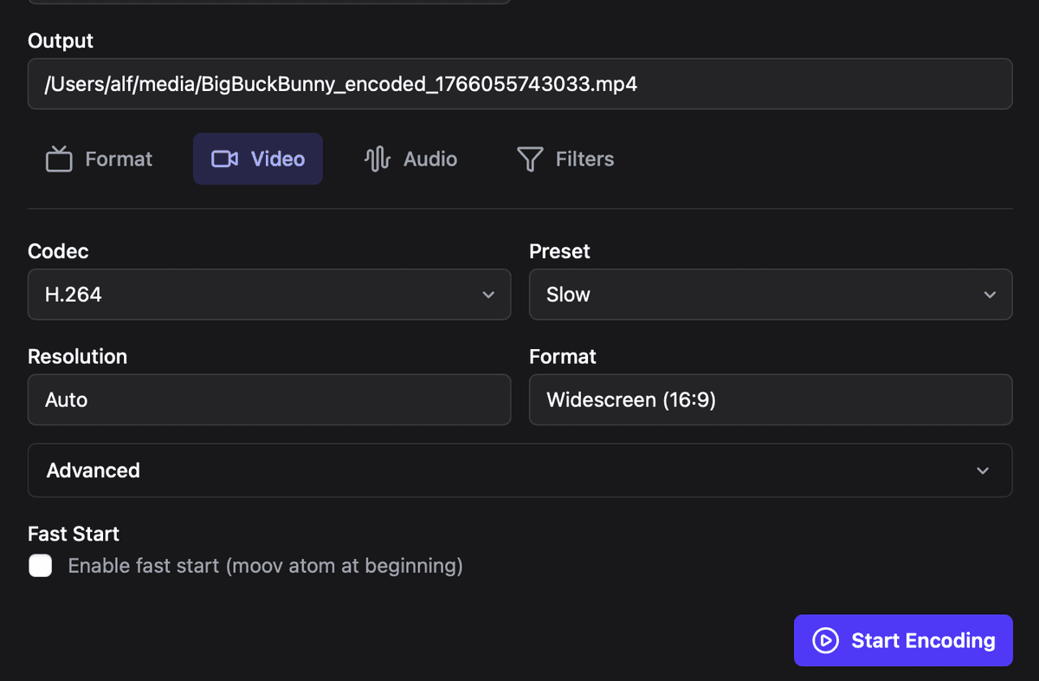Switch to the Audio tab
1039x681 pixels.
[x=411, y=159]
